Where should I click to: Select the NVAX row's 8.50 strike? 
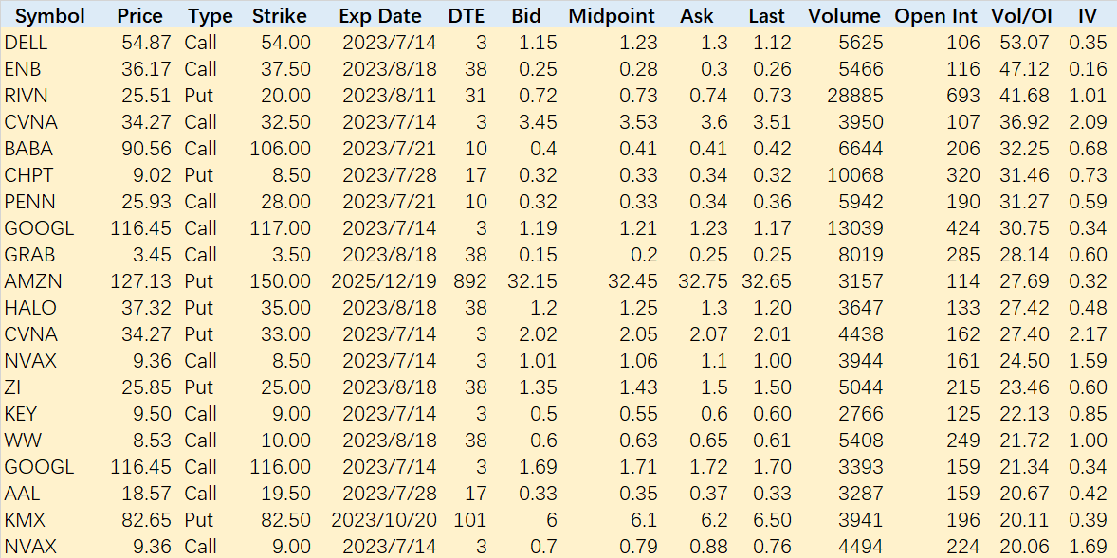click(291, 361)
